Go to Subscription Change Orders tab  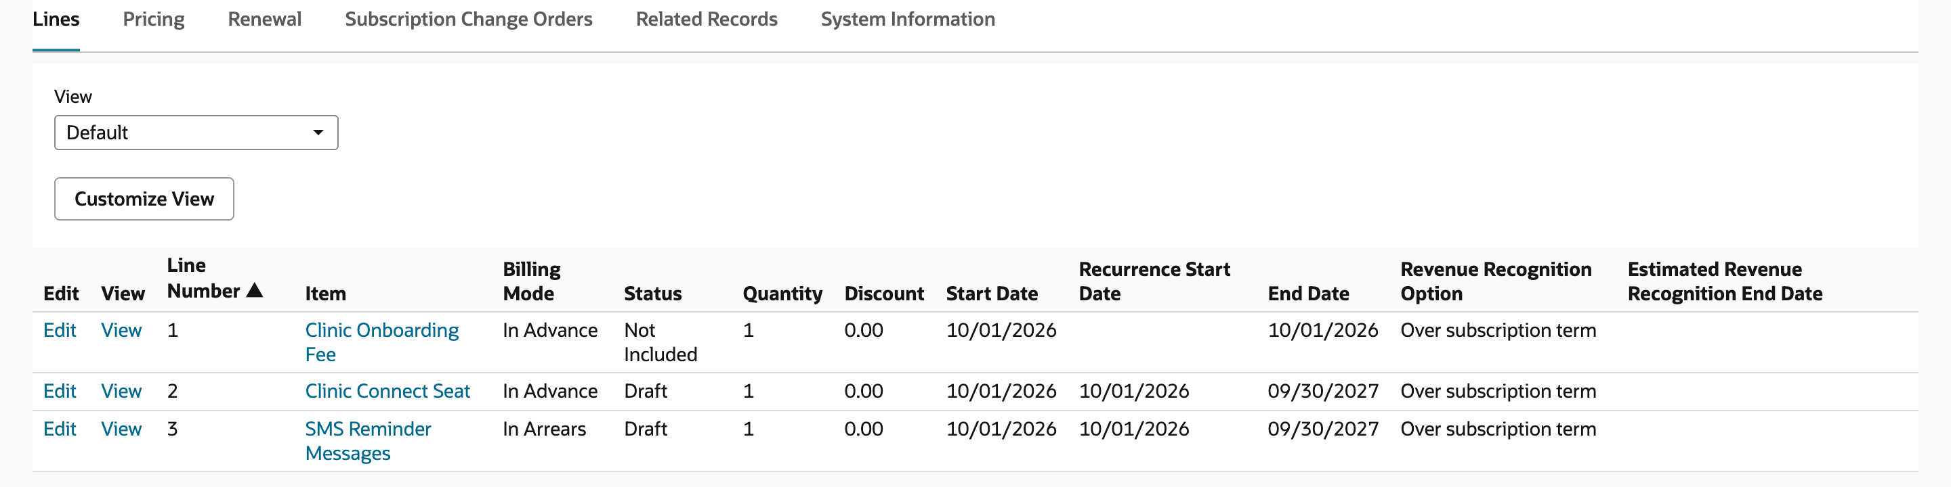[x=469, y=19]
